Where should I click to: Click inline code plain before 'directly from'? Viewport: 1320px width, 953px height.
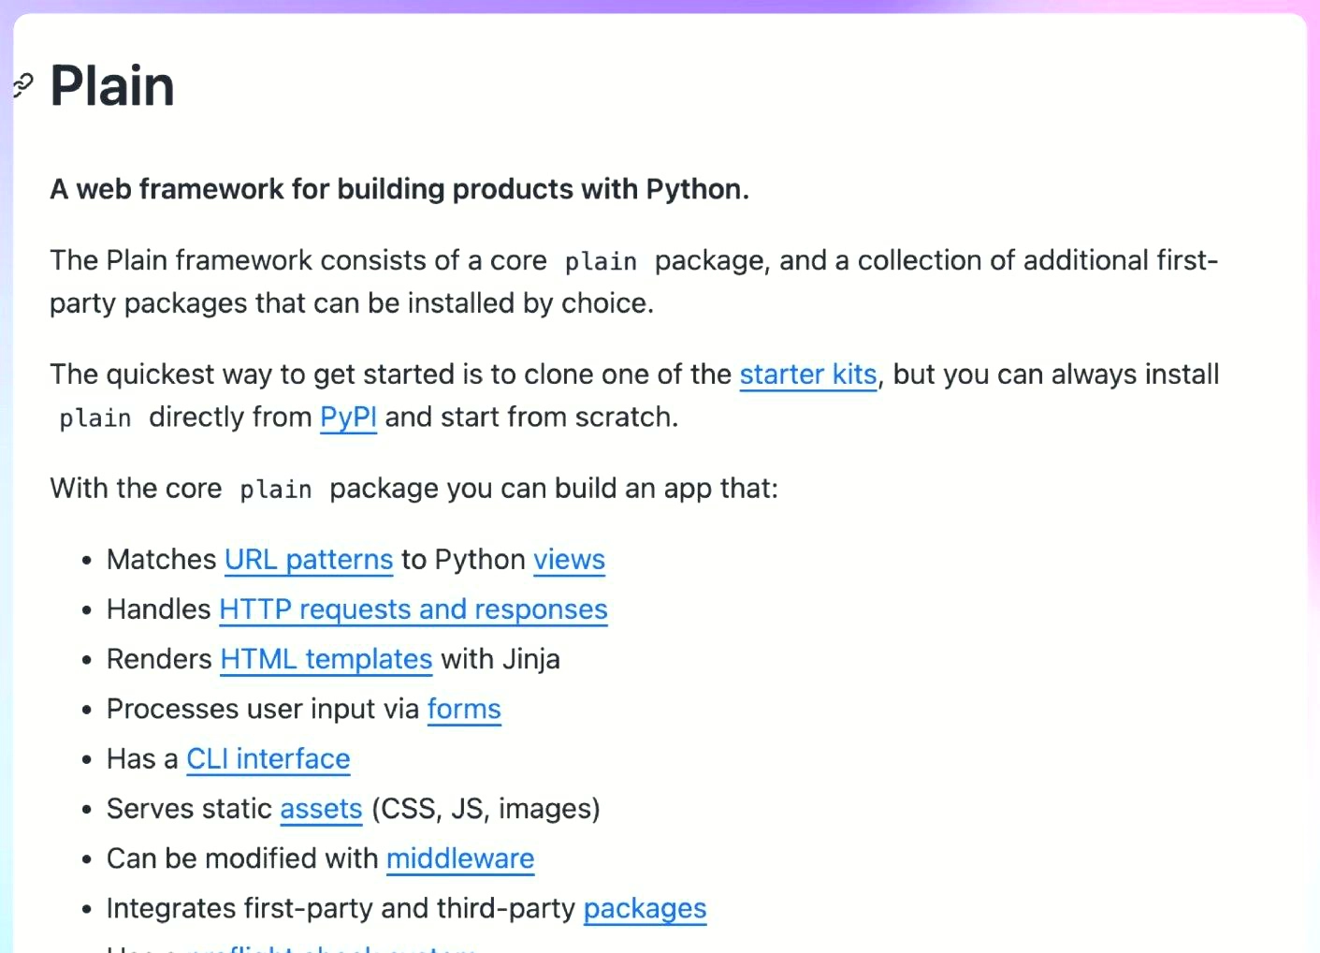(x=95, y=418)
